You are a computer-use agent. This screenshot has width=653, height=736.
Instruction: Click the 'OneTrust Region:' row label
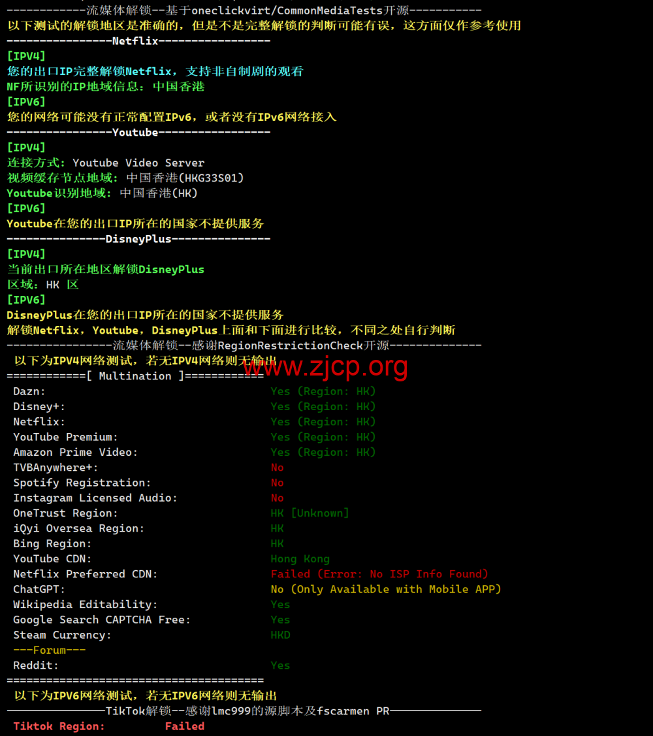pos(66,513)
